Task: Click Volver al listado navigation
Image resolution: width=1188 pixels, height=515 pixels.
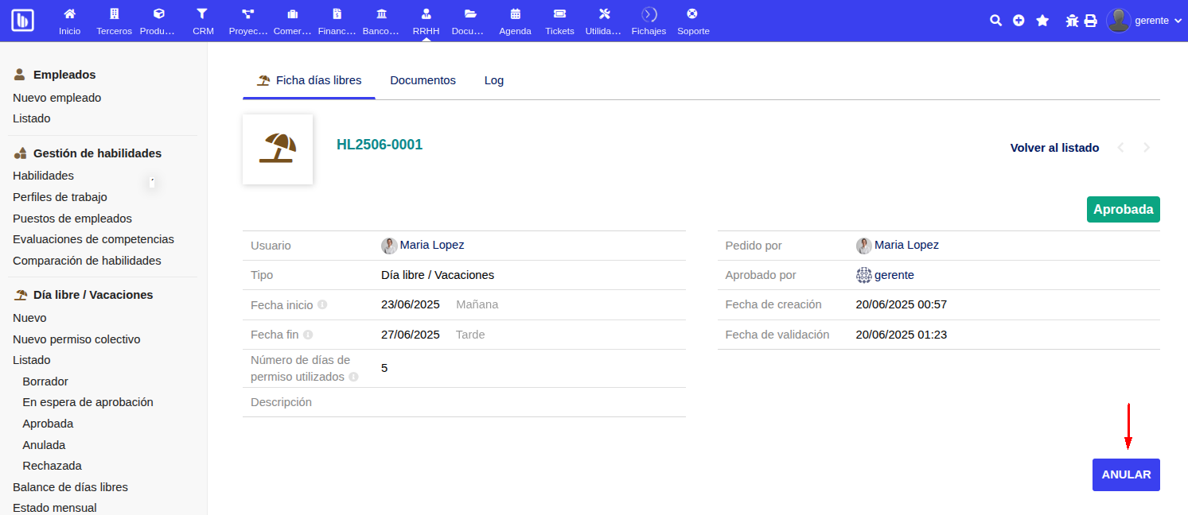Action: click(1054, 147)
